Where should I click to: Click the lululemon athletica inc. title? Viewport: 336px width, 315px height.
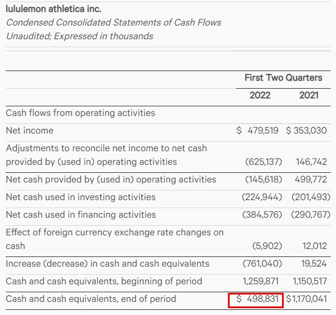click(x=53, y=9)
